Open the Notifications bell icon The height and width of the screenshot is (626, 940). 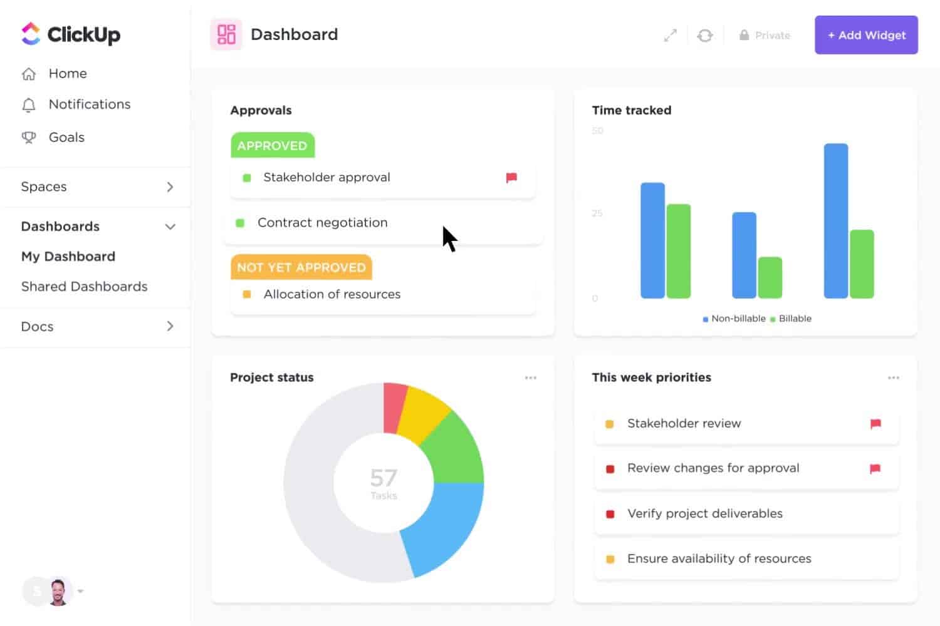click(x=29, y=105)
